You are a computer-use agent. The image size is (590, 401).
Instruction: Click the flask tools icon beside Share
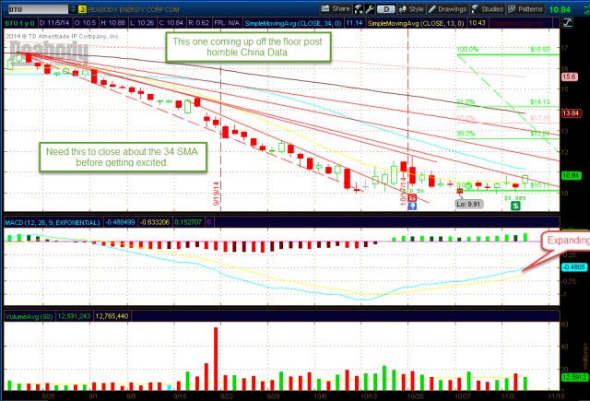359,9
